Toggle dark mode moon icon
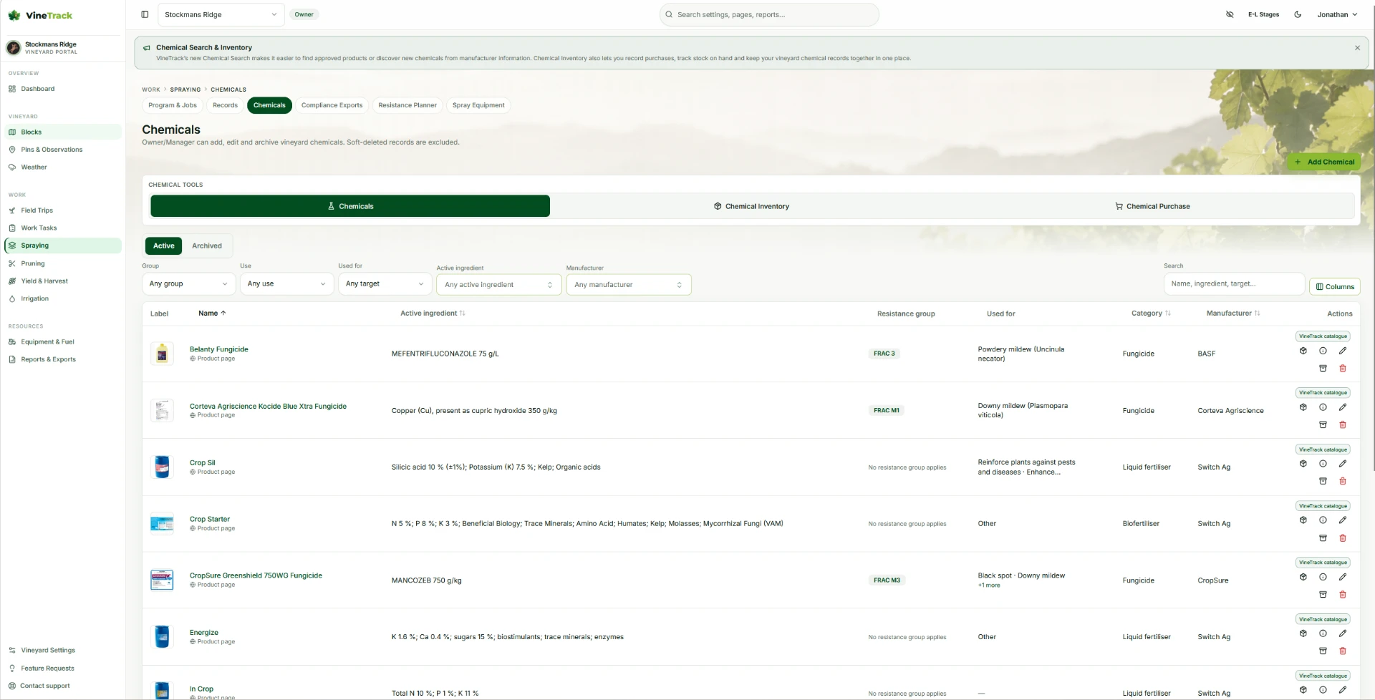Screen dimensions: 1375x700 click(x=1298, y=14)
